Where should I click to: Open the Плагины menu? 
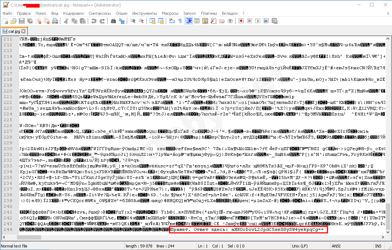[209, 13]
